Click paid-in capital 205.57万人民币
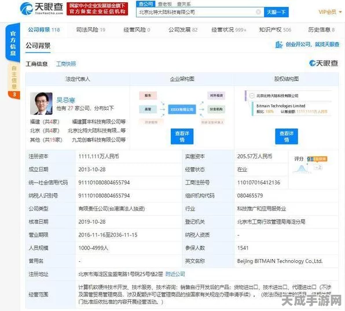Image resolution: width=345 pixels, height=311 pixels. [x=255, y=156]
